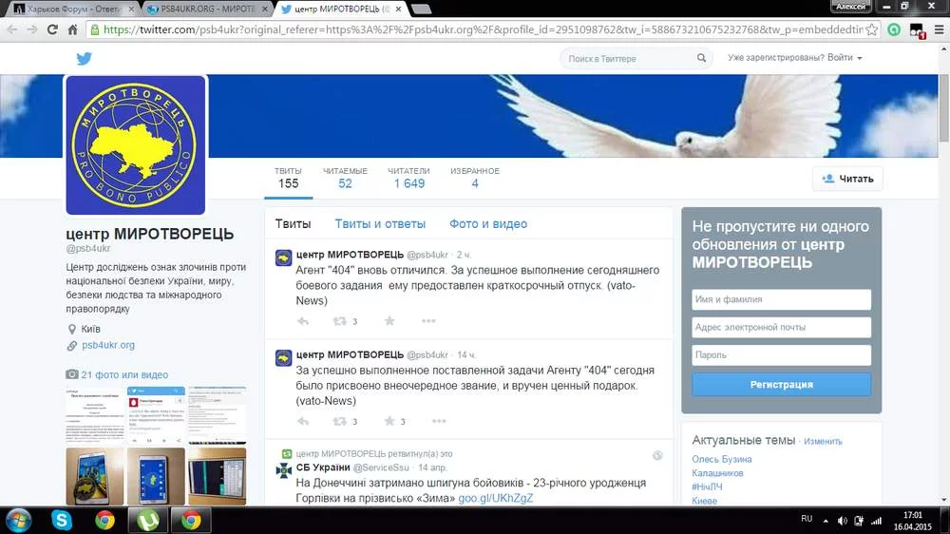Click the volume icon in system tray
950x534 pixels.
point(842,521)
